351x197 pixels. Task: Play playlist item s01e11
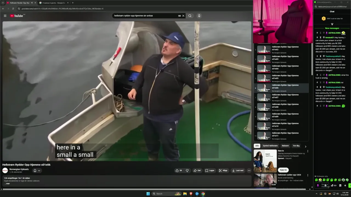coord(282,136)
